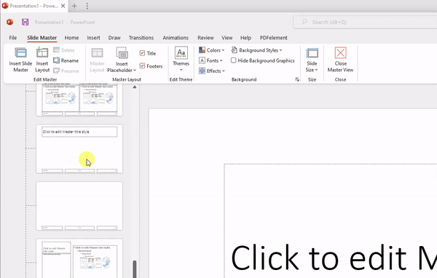Image resolution: width=437 pixels, height=278 pixels.
Task: Open the Fonts dropdown
Action: click(210, 60)
